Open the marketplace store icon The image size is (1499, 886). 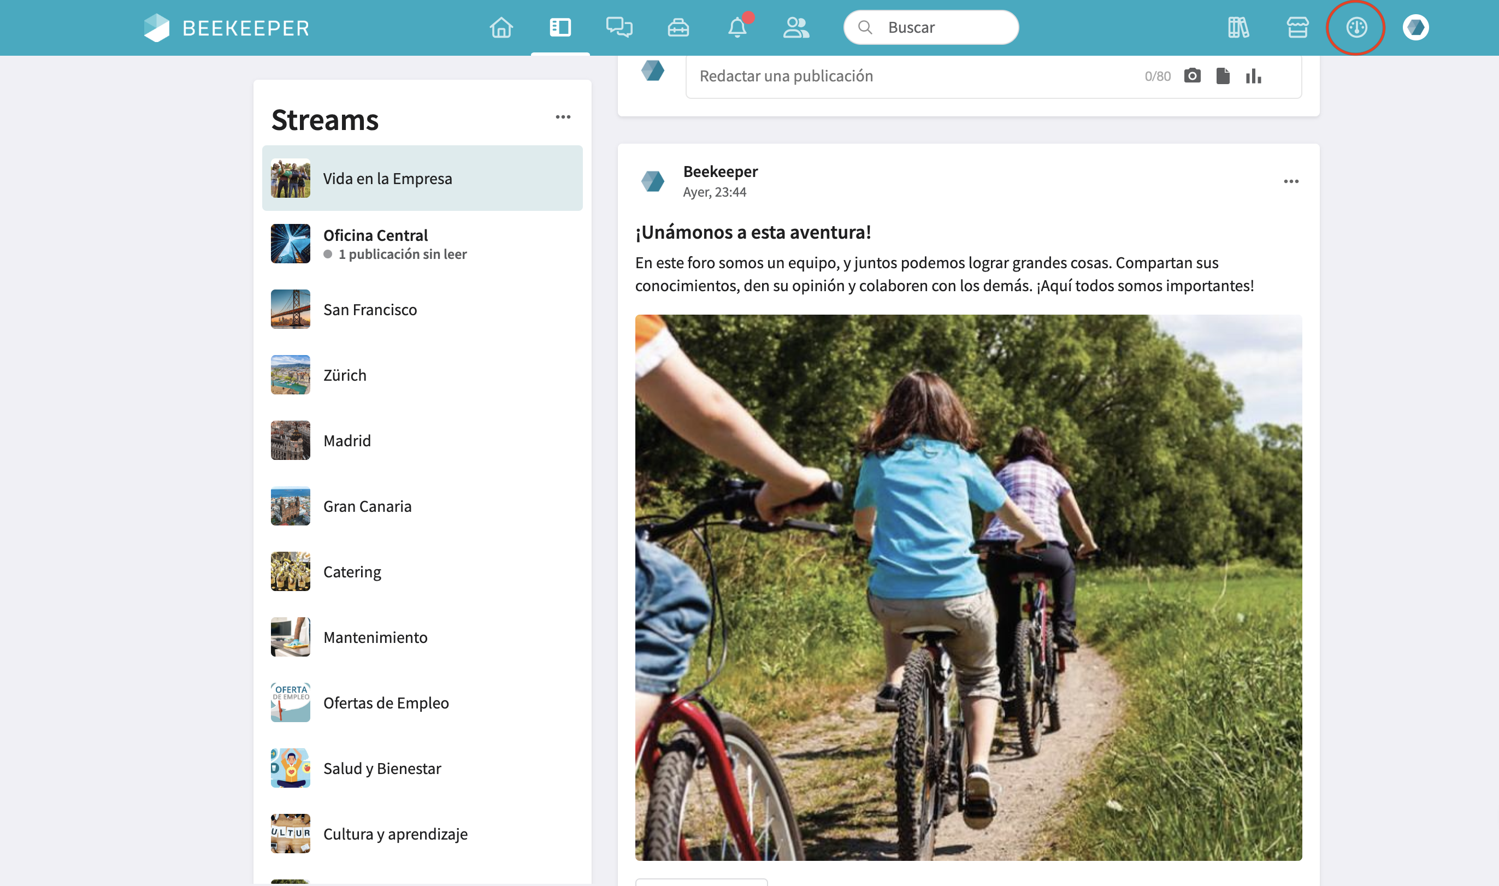click(x=1297, y=27)
